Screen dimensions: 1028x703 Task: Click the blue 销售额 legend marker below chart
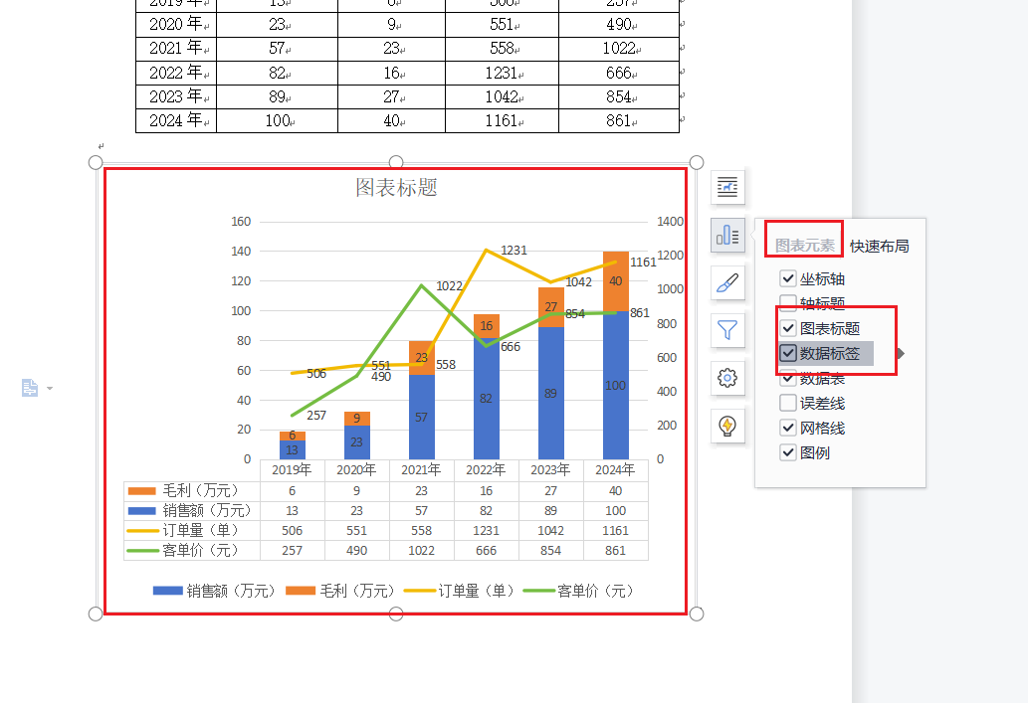[x=167, y=591]
